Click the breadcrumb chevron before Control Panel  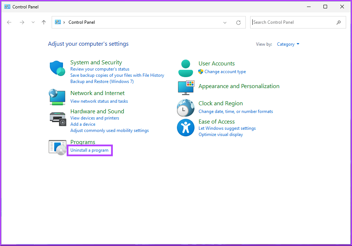click(x=64, y=22)
